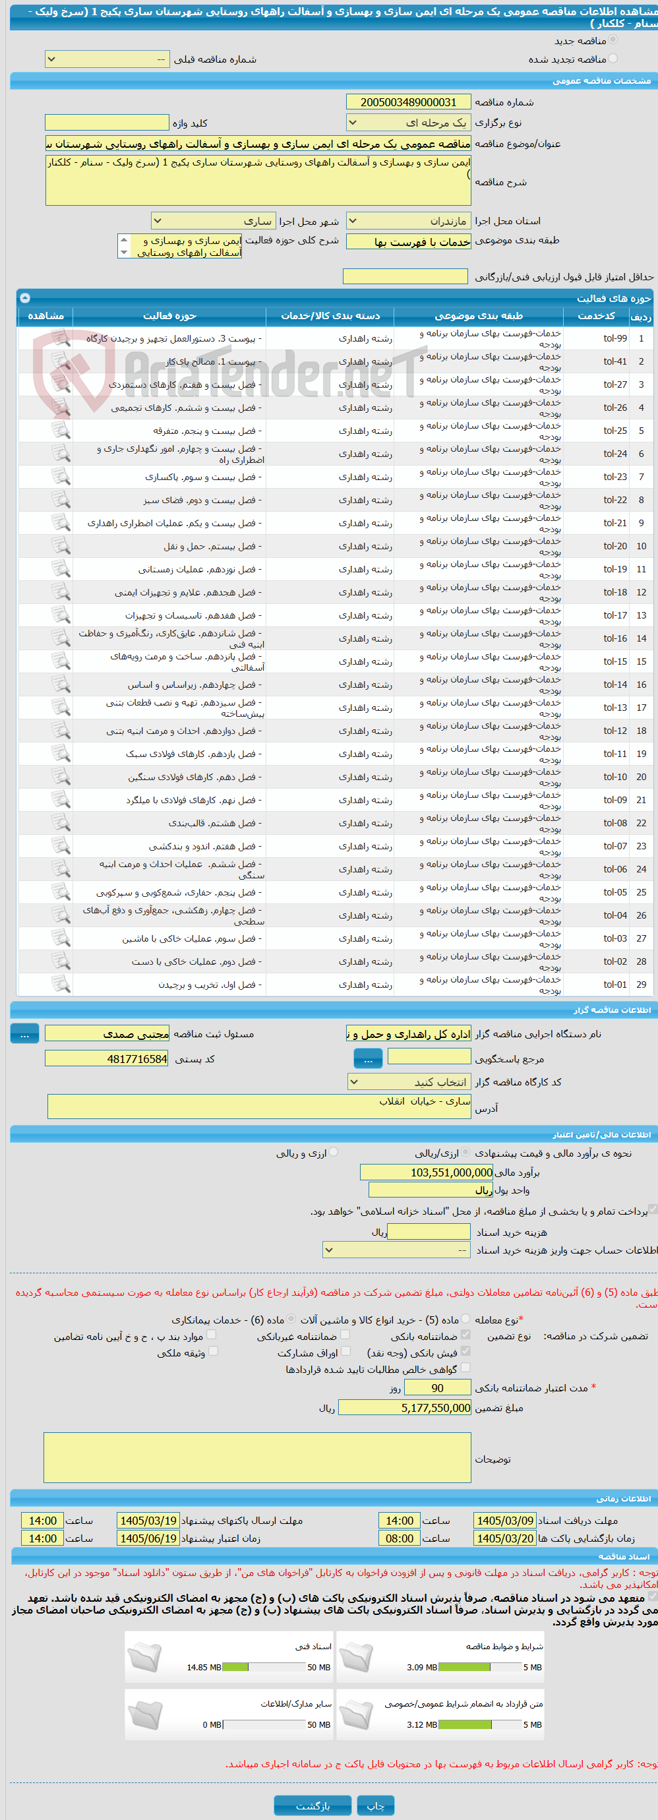Click the برآورد مالی amount field

click(427, 1173)
